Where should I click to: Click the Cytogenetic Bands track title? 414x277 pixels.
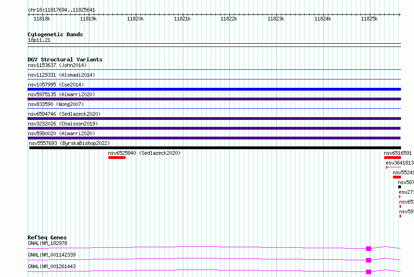pyautogui.click(x=55, y=34)
